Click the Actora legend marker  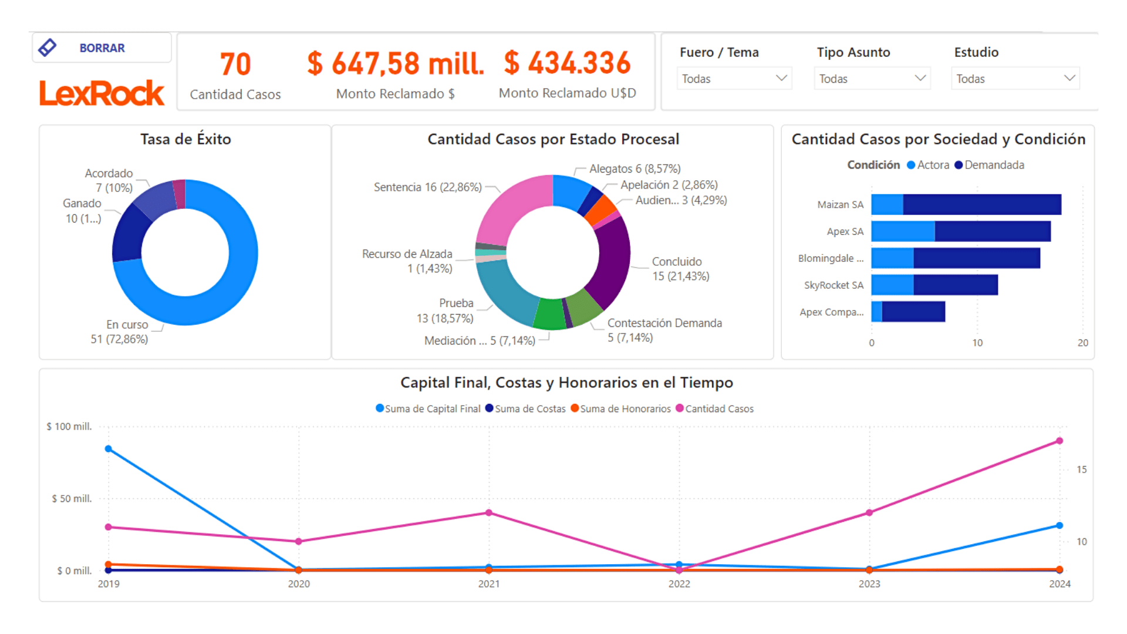911,165
